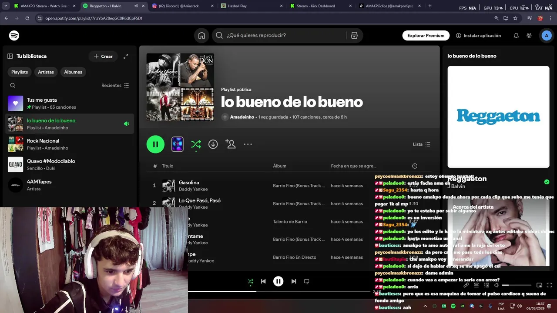
Task: Open Amadeinho profile link in header
Action: pos(242,117)
